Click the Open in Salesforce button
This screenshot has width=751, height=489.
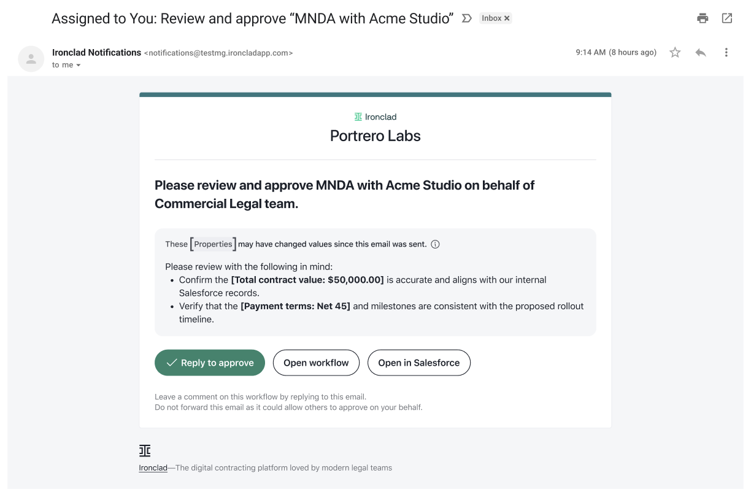[419, 363]
